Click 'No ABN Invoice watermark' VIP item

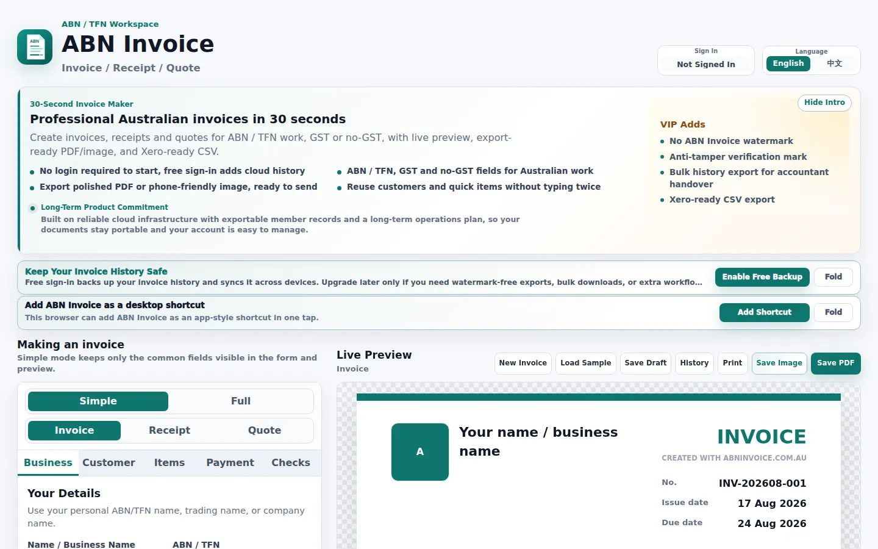(731, 141)
